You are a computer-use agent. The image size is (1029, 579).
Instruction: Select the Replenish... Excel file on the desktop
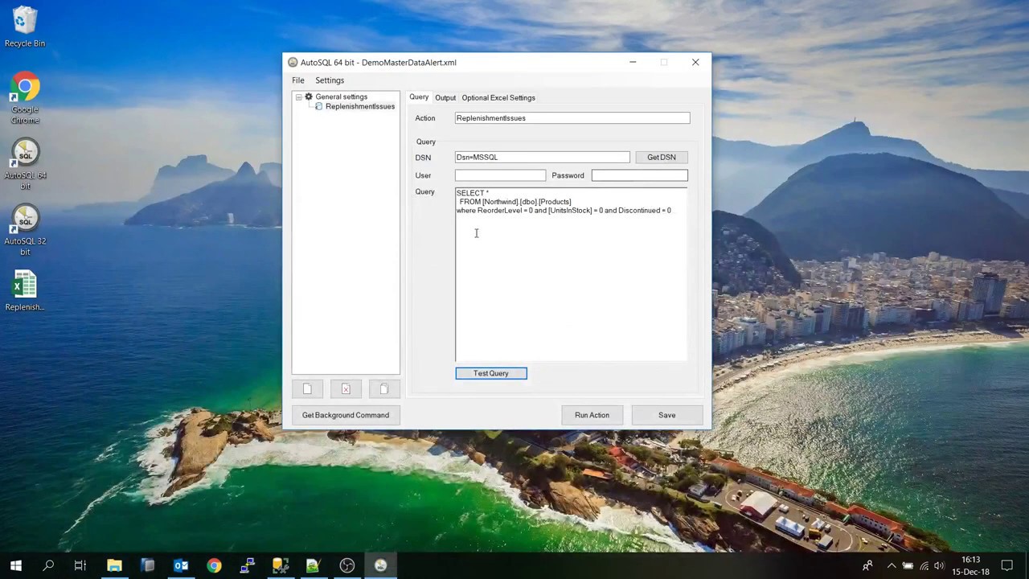(x=25, y=291)
